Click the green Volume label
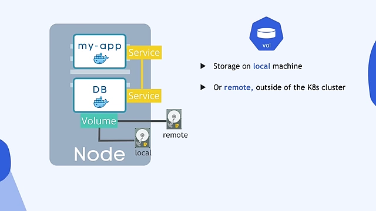 (x=99, y=121)
